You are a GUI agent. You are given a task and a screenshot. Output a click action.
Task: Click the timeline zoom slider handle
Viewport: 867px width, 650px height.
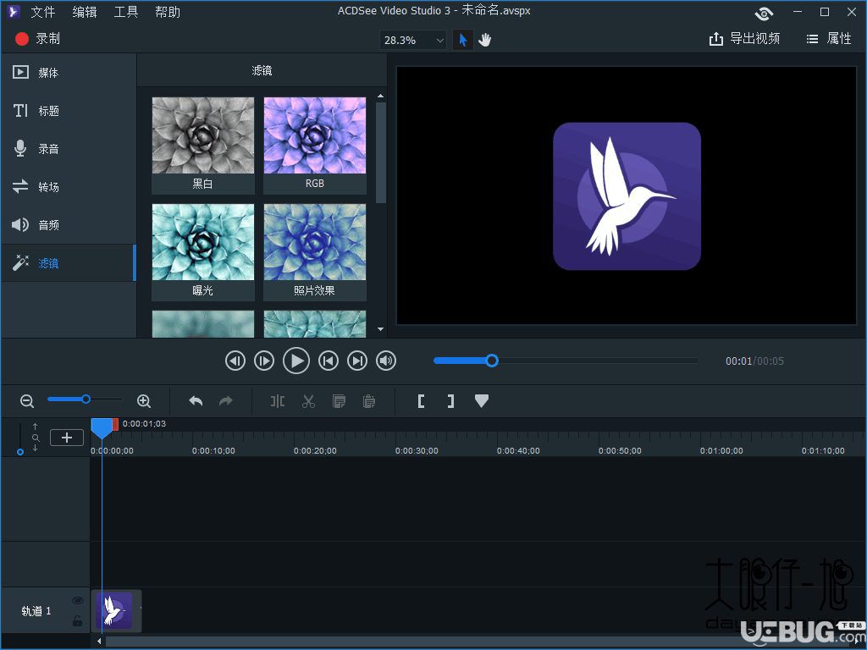tap(86, 399)
